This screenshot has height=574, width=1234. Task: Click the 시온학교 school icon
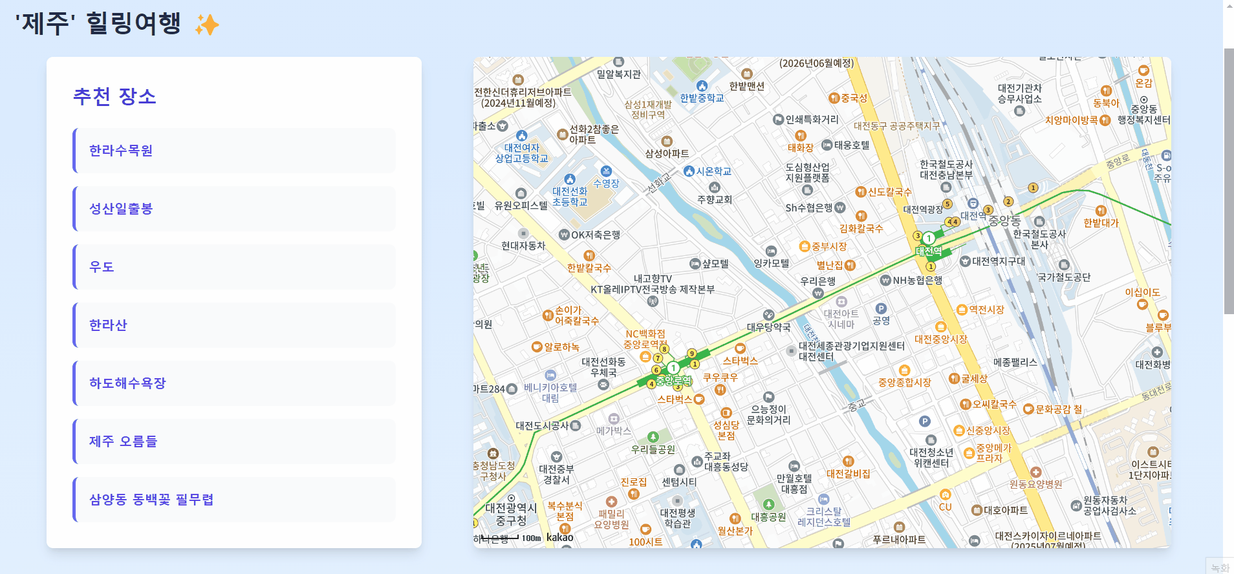tap(689, 171)
